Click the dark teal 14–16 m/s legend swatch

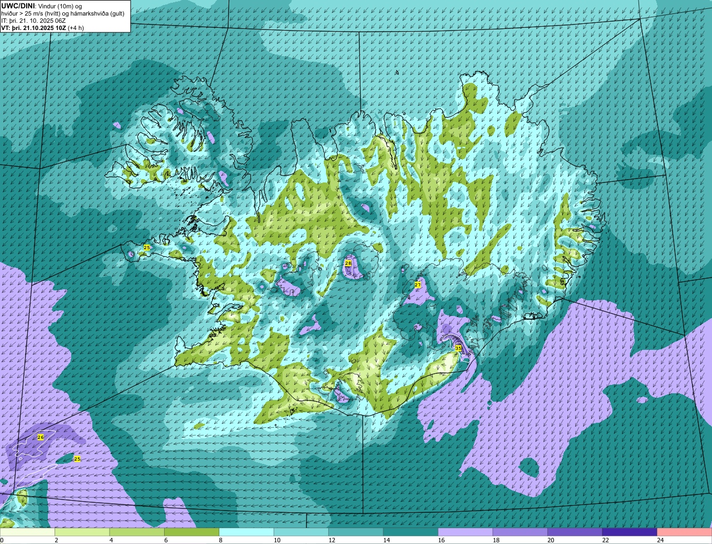click(x=411, y=532)
